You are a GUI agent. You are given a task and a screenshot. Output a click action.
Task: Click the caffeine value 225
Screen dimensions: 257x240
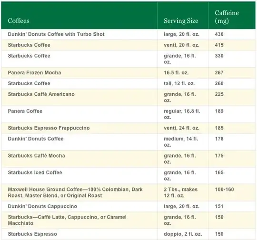pos(219,94)
